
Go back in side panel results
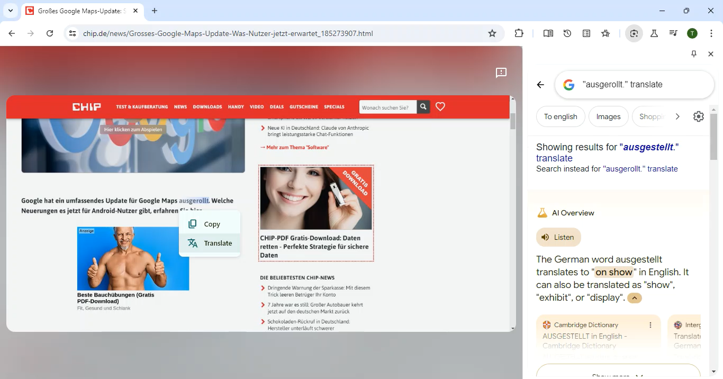pos(540,85)
